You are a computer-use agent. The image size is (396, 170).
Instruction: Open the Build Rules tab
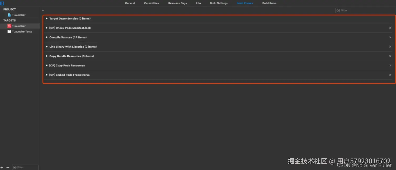(269, 3)
